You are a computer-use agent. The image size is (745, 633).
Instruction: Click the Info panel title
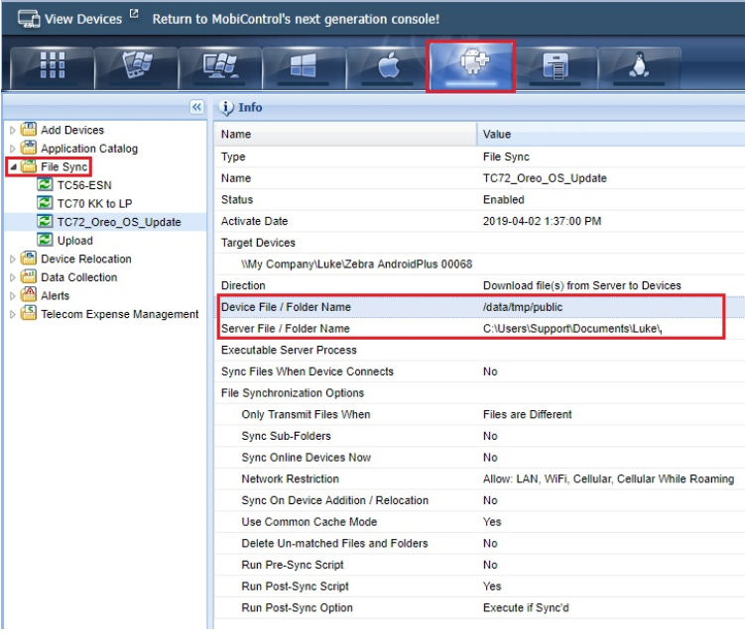250,107
